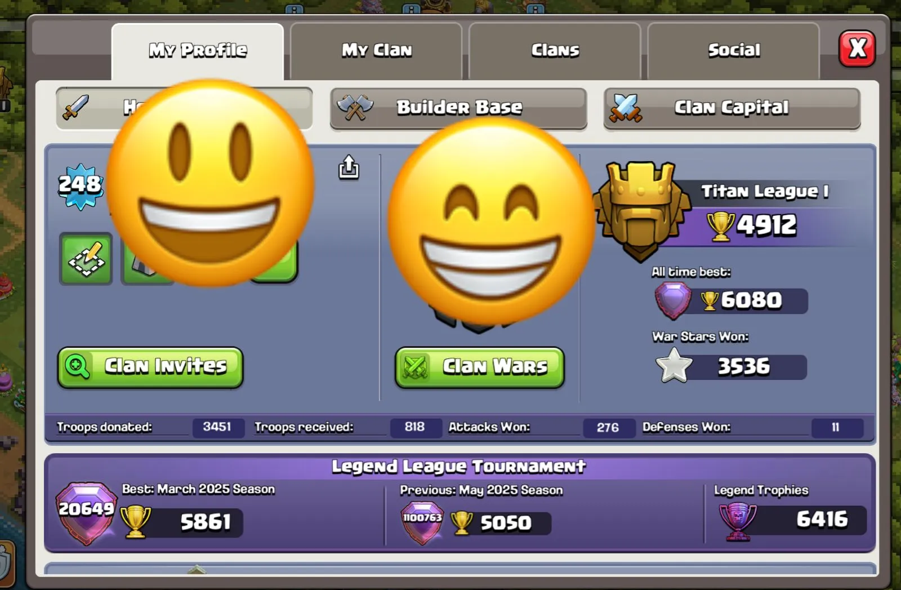Switch to Clan Capital profile view
Image resolution: width=901 pixels, height=590 pixels.
pyautogui.click(x=732, y=108)
